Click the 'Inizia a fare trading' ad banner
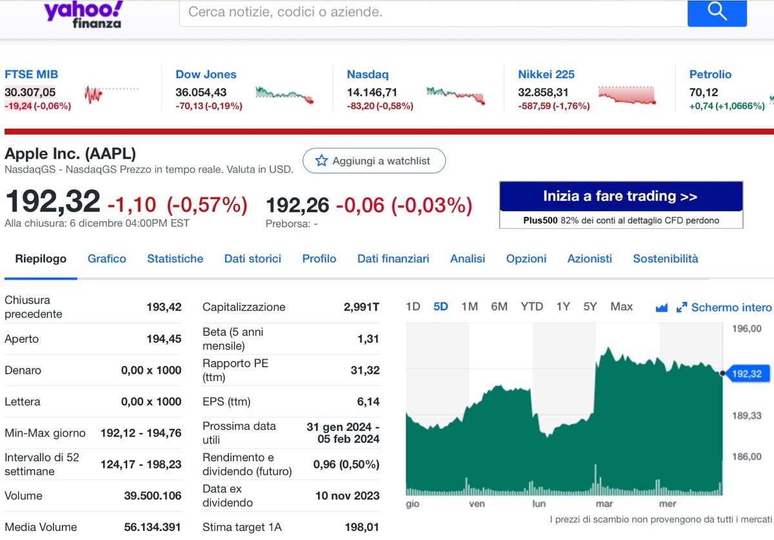The image size is (774, 540). [x=621, y=197]
